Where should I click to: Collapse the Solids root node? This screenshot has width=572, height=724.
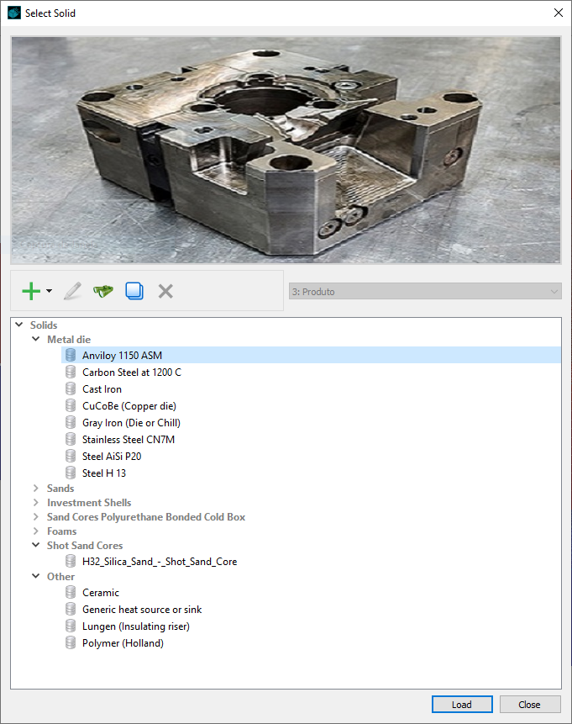pyautogui.click(x=19, y=325)
